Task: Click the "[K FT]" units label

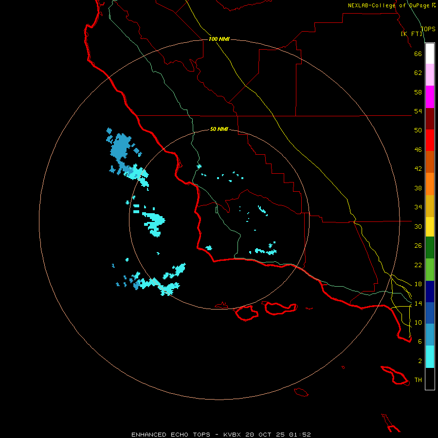Action: coord(412,34)
